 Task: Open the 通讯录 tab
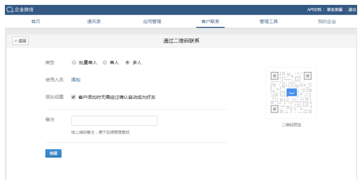tap(94, 22)
